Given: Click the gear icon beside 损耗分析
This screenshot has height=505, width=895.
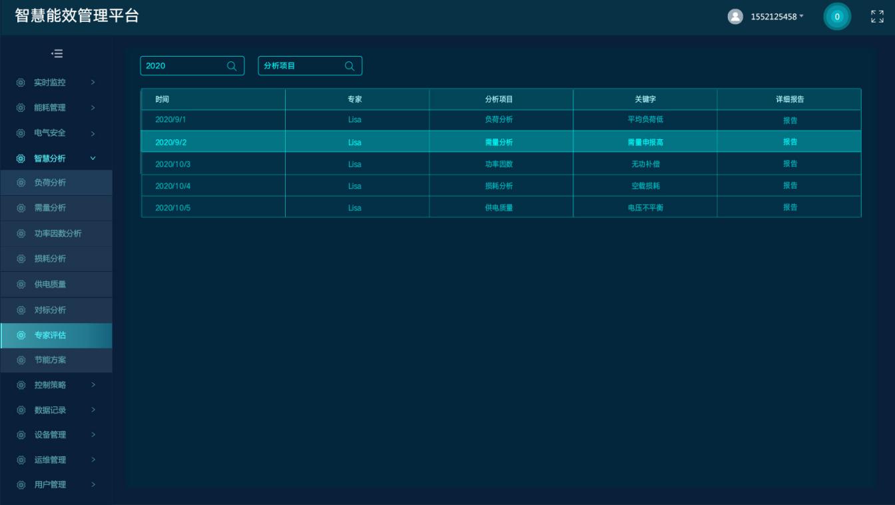Looking at the screenshot, I should click(21, 258).
